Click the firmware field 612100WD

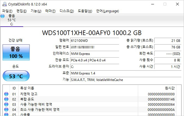coord(95,41)
